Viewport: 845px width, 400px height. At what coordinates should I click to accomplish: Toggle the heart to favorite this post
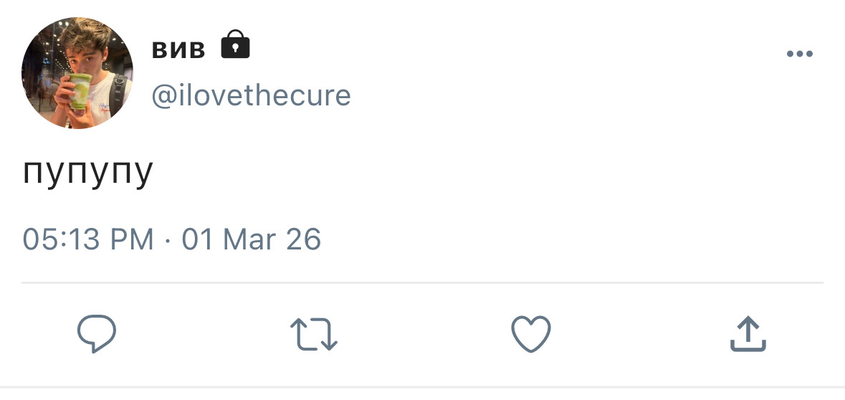click(530, 335)
